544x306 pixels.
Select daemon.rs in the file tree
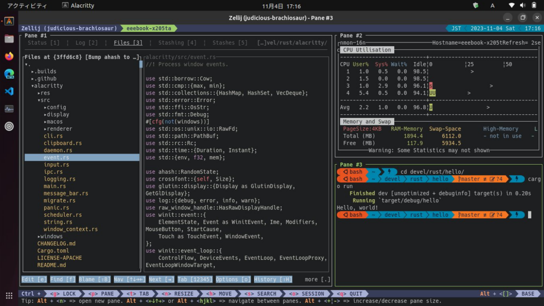(x=58, y=150)
